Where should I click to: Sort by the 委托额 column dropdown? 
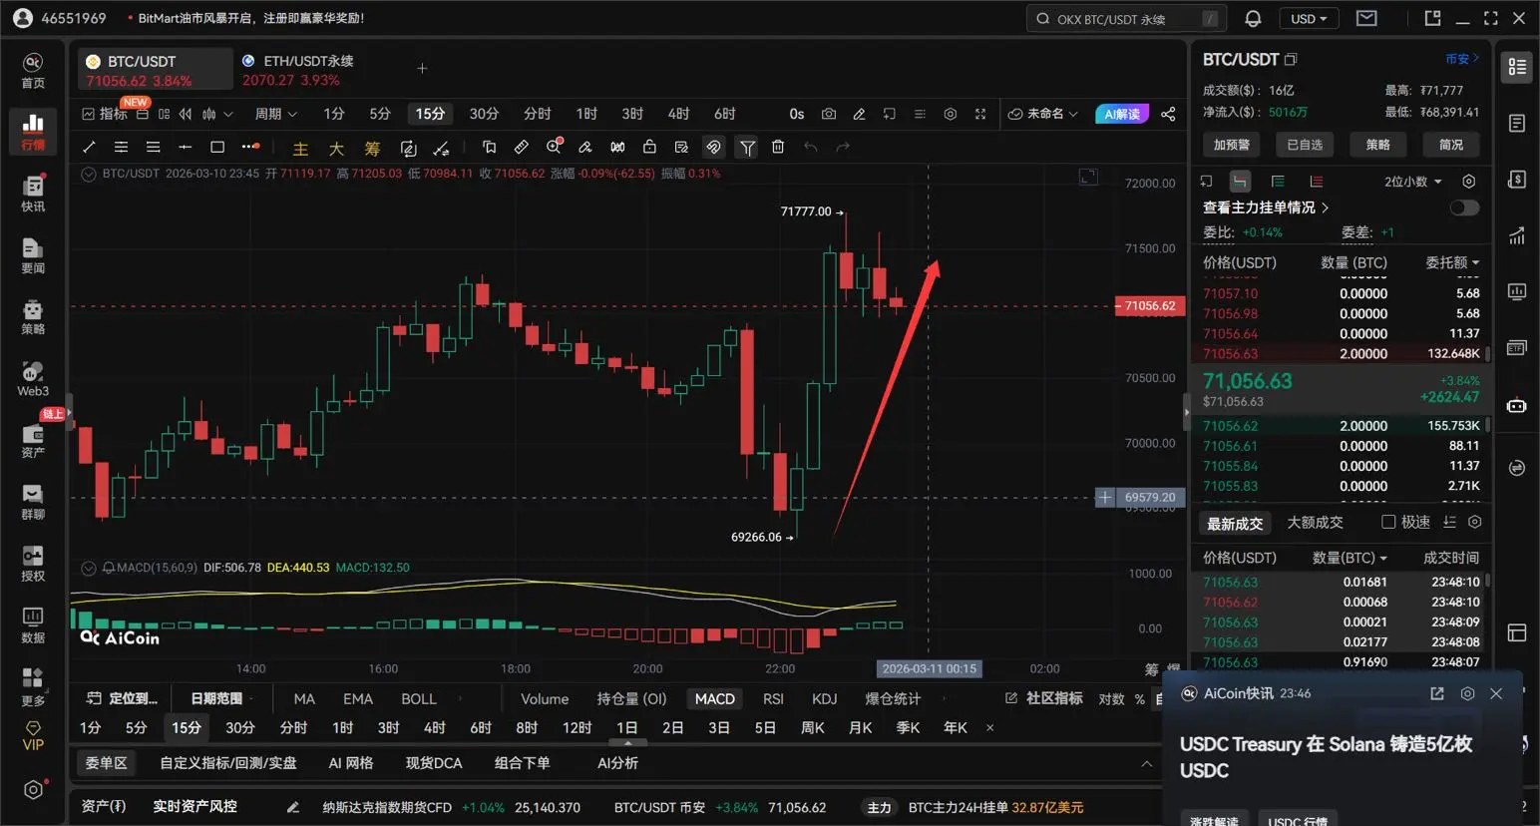coord(1452,262)
